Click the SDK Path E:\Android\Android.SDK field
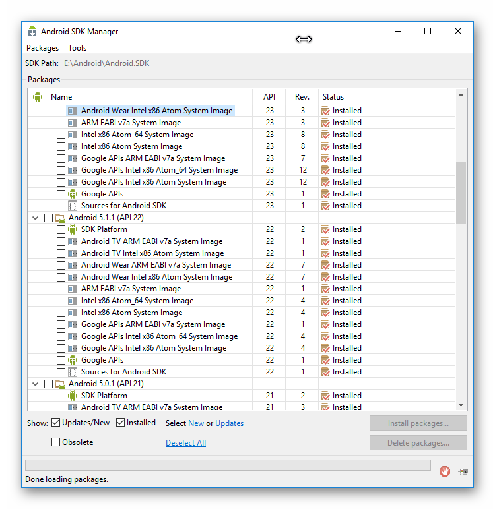Viewport: 495px width, 509px height. coord(107,63)
